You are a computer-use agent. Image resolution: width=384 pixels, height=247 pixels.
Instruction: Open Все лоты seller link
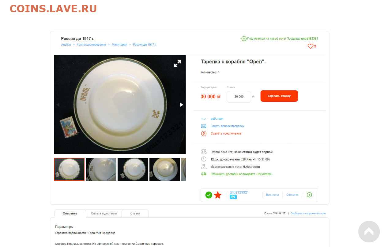click(272, 195)
